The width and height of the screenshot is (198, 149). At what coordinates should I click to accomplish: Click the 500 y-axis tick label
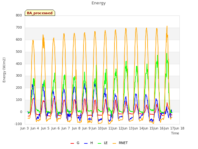click(x=19, y=52)
